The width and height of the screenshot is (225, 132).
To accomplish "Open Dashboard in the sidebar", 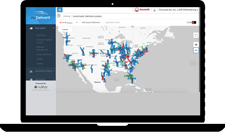I will click(41, 35).
